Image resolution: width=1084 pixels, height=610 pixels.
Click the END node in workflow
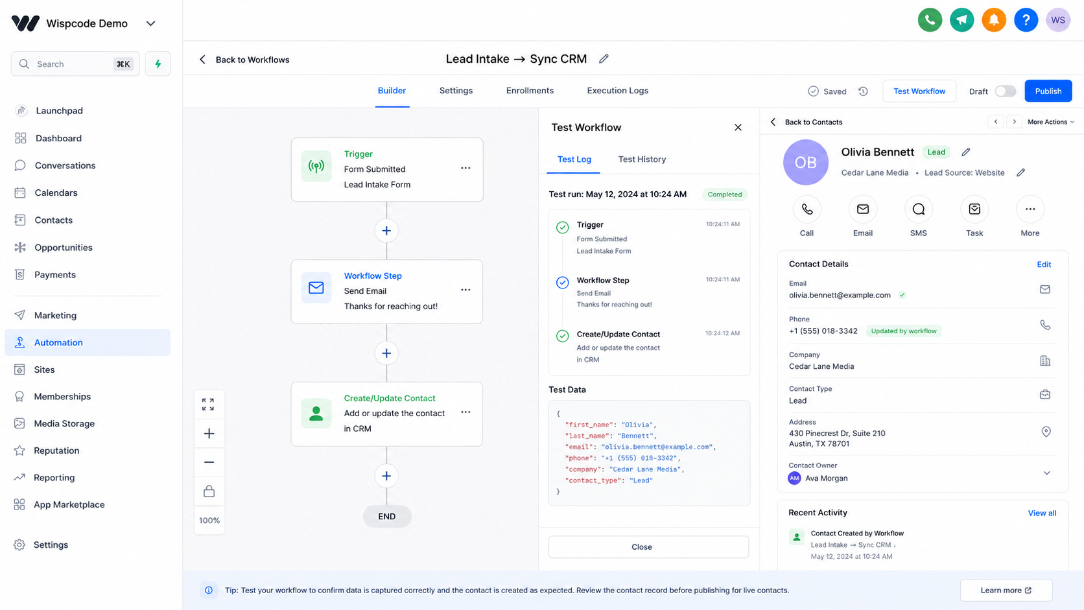click(387, 517)
